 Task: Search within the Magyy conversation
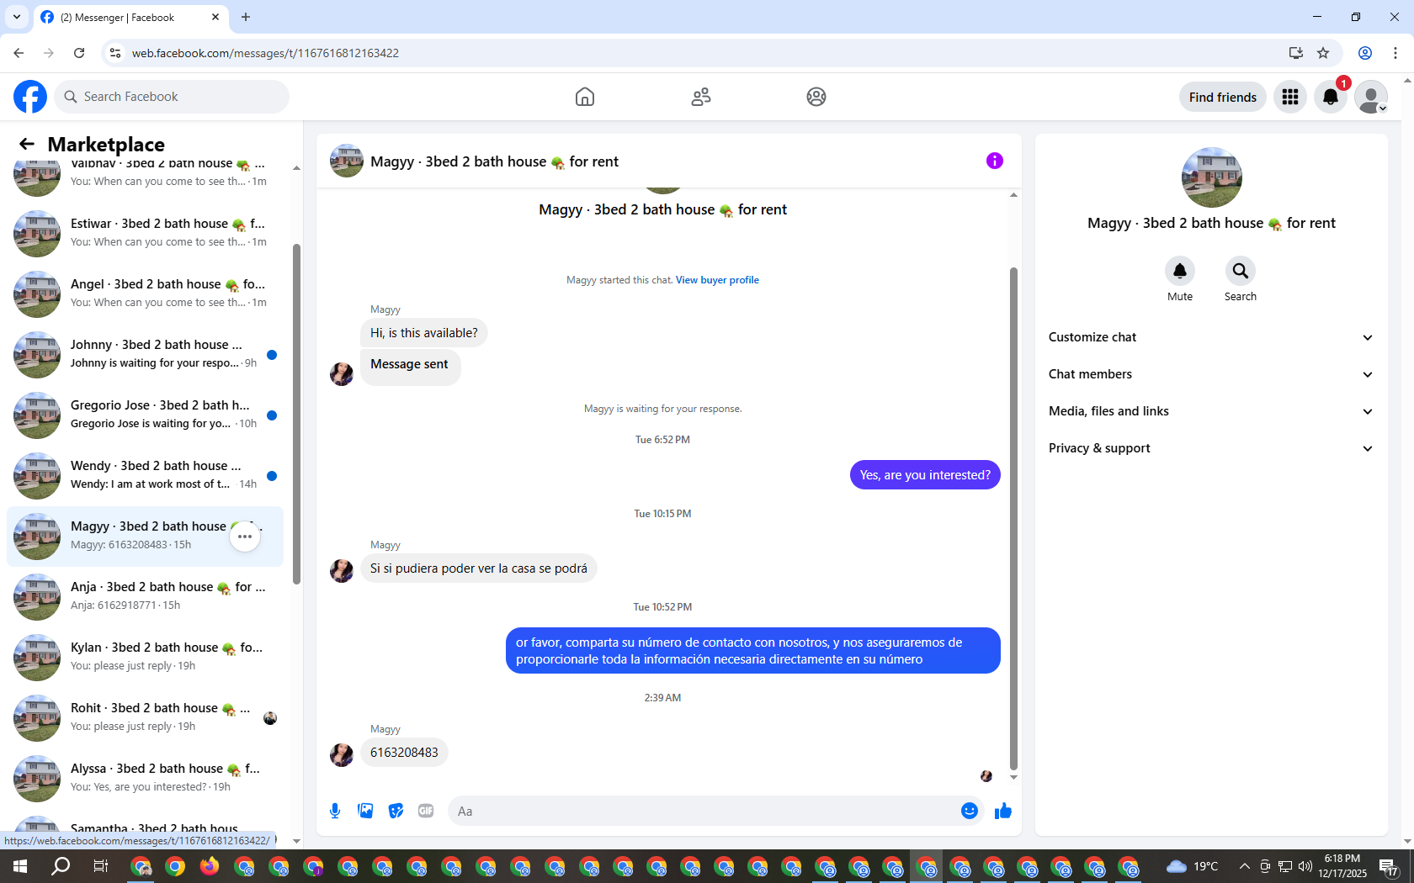[1241, 271]
